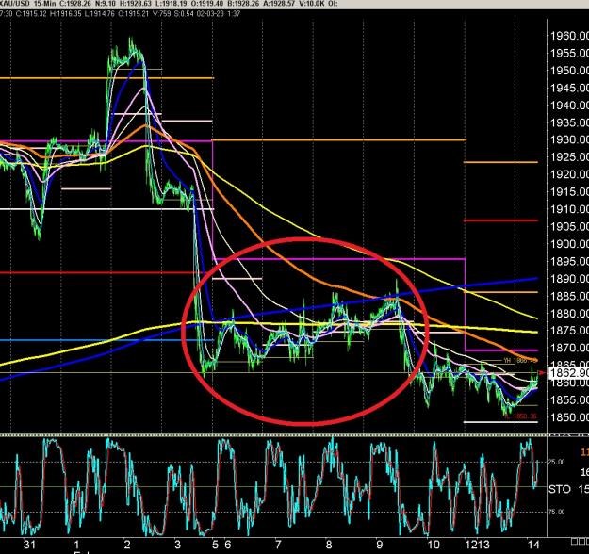Click the STO stochastic indicator label
589x554 pixels.
[560, 489]
